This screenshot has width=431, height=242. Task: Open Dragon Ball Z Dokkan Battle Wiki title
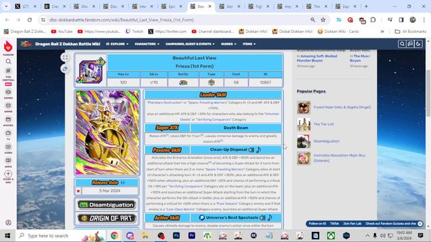(x=67, y=44)
